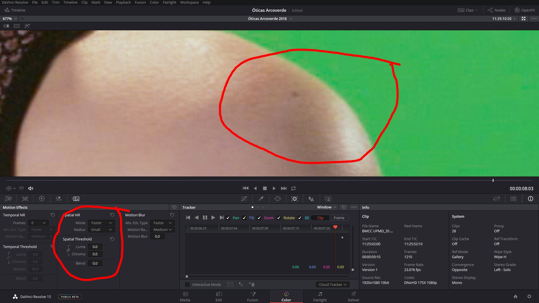This screenshot has width=539, height=303.
Task: Open the Key palette icon
Action: pos(328,199)
